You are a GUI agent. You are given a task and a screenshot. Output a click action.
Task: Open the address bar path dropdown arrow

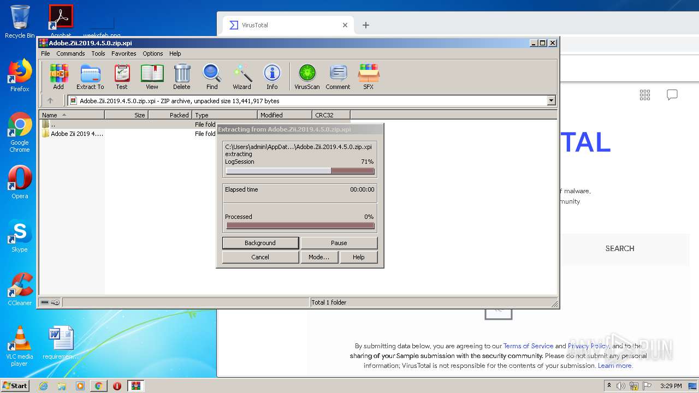[x=551, y=100]
